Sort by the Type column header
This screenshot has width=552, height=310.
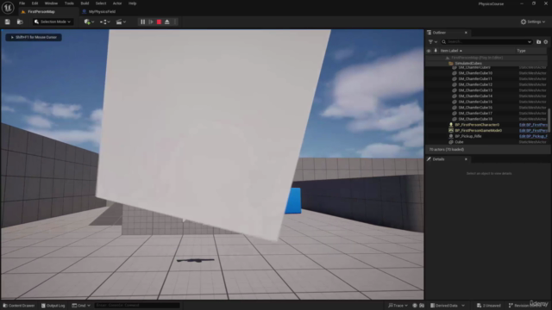521,51
